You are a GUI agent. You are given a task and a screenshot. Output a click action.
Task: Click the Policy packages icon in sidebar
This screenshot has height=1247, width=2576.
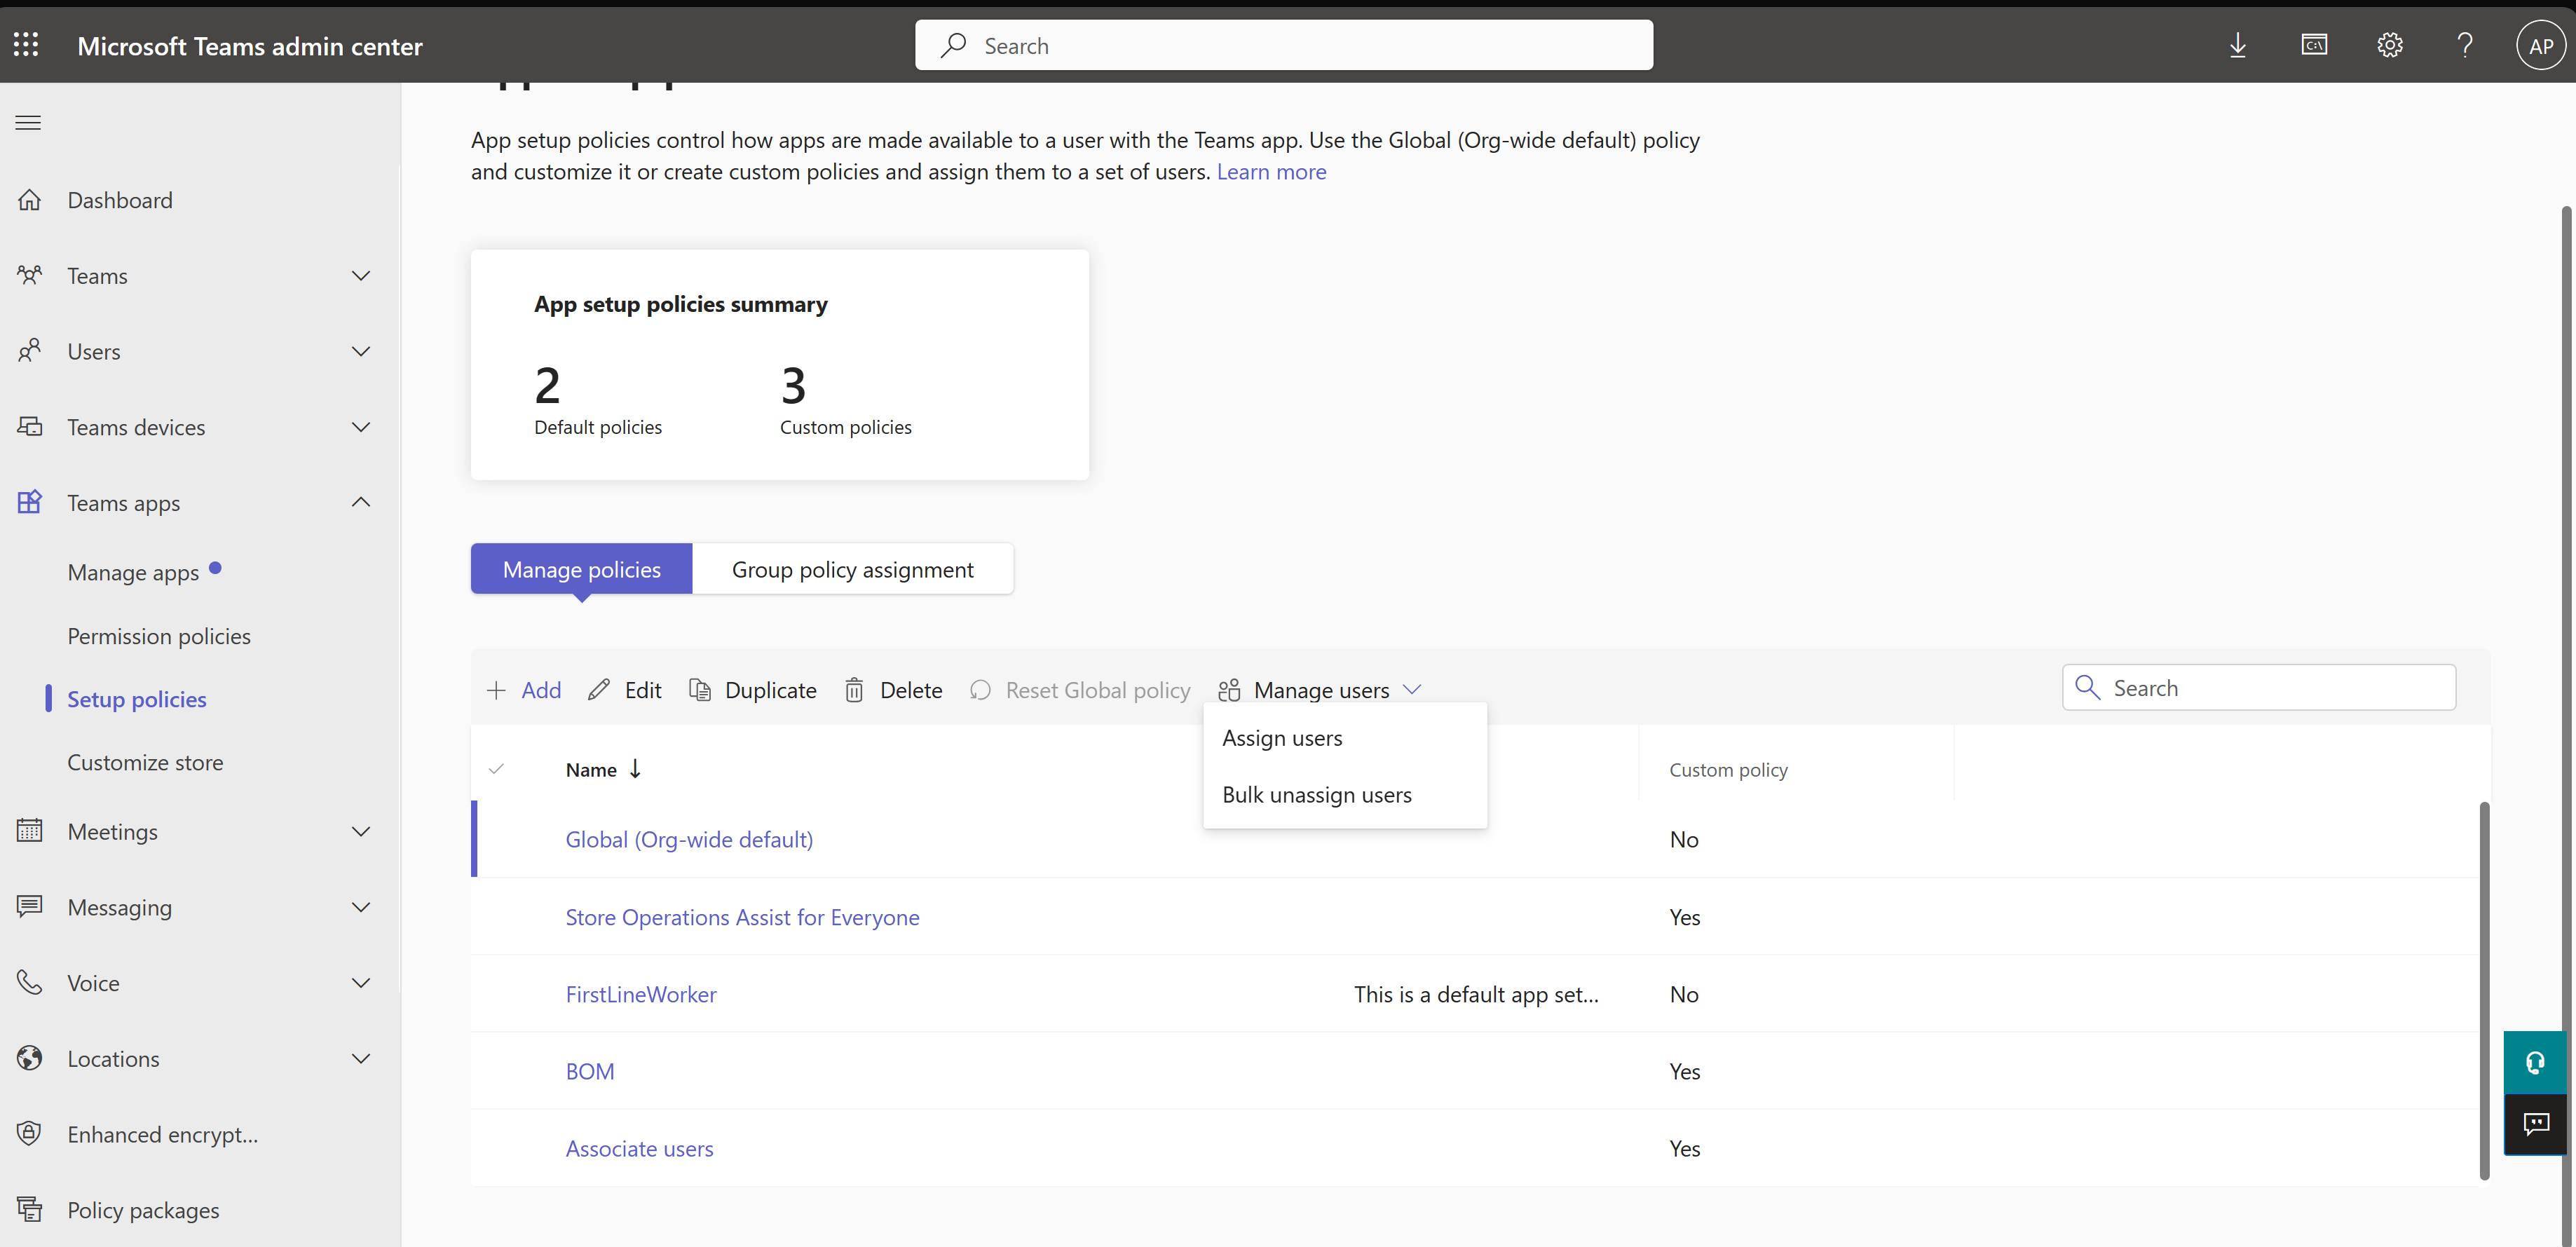tap(28, 1209)
